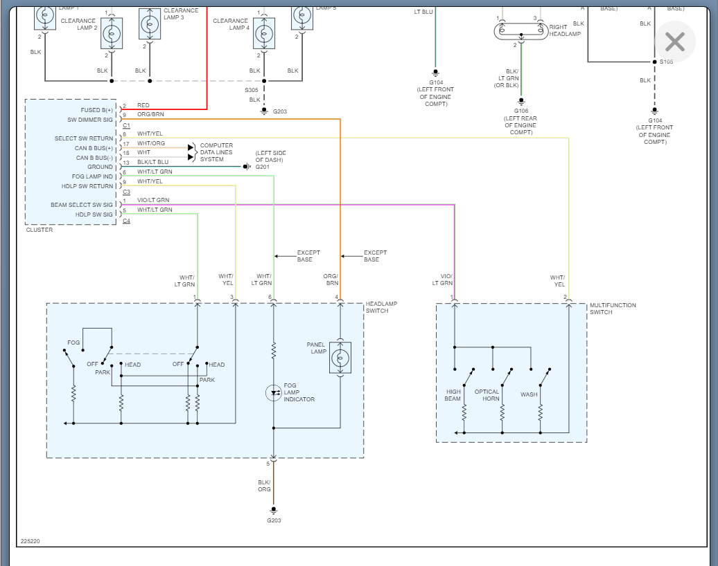The height and width of the screenshot is (566, 718).
Task: Select the Multifunction Switch label
Action: [x=613, y=309]
